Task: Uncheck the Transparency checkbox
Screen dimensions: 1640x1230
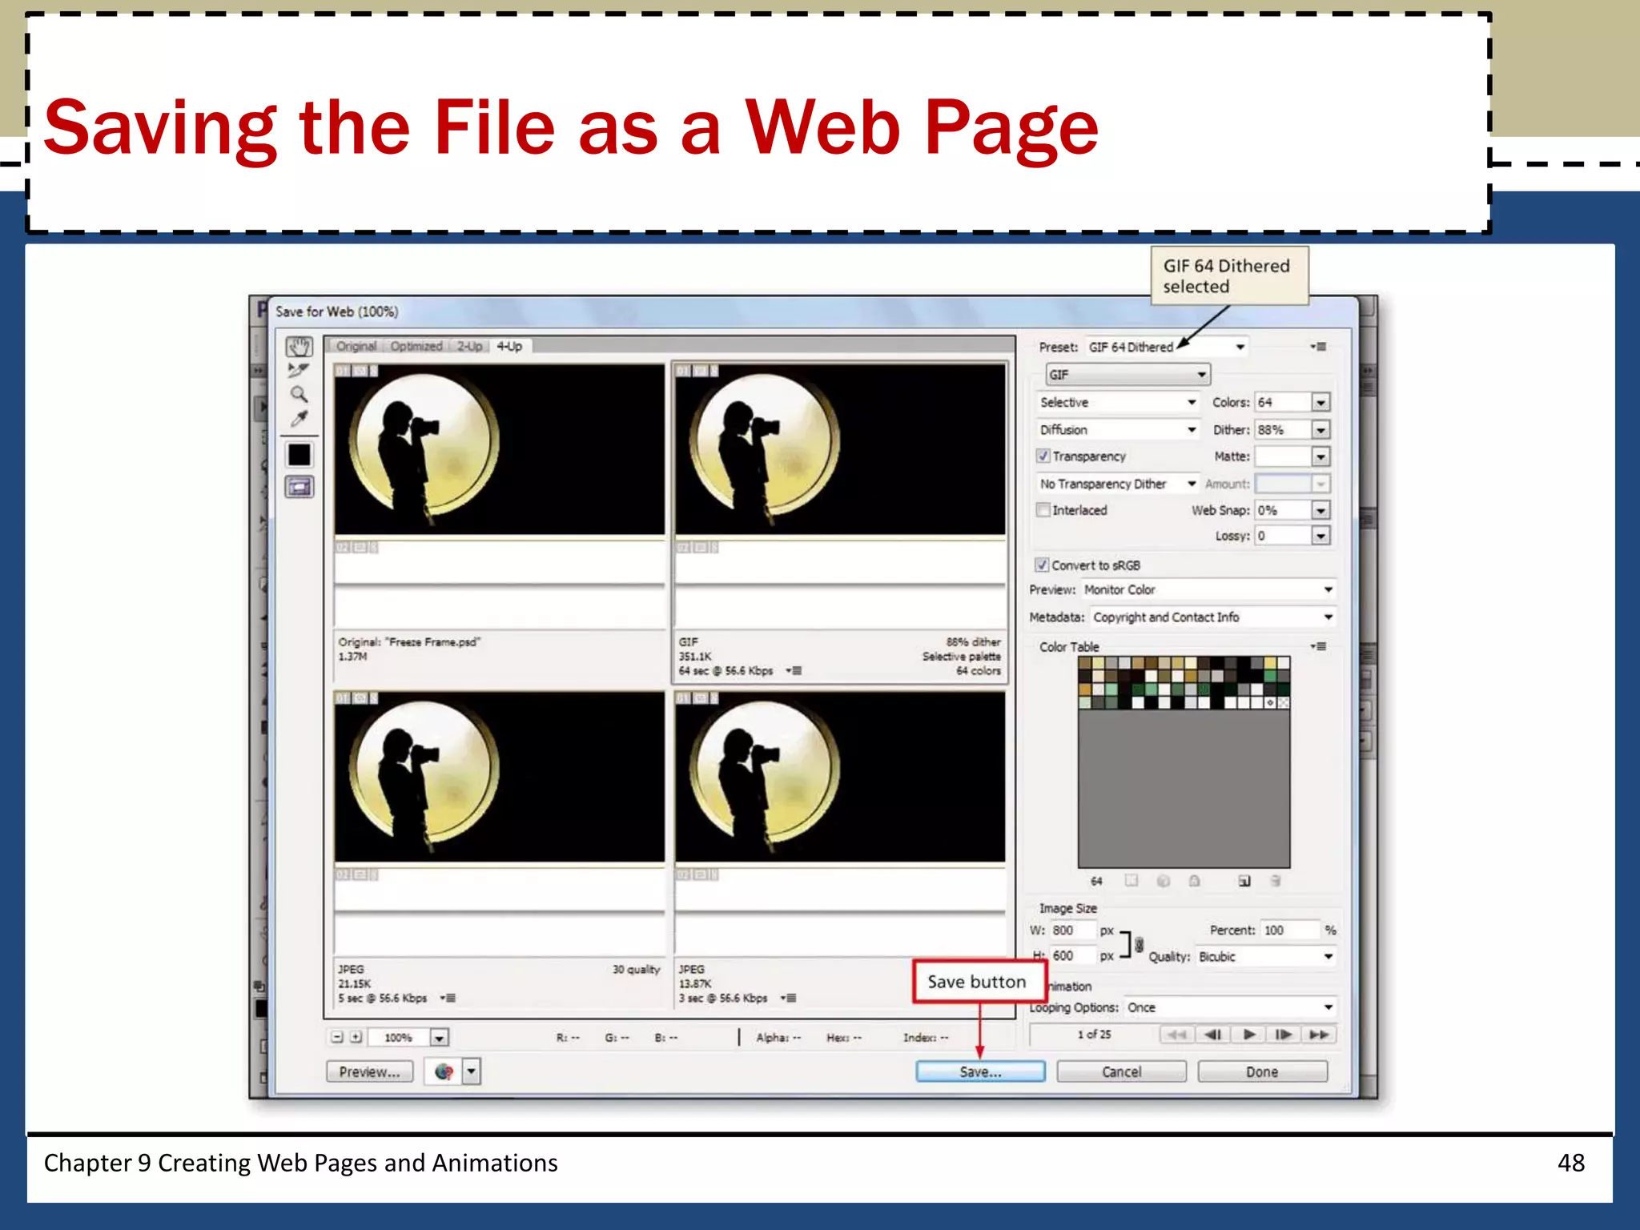Action: (1043, 456)
